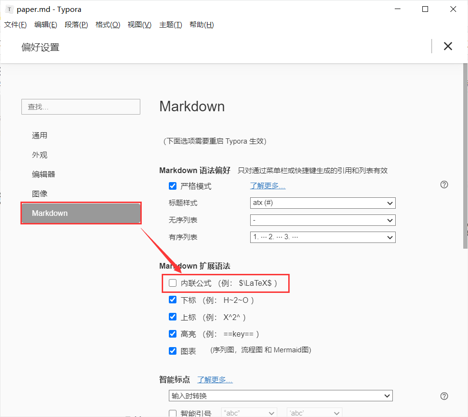Open the 帮助 menu
This screenshot has height=417, width=468.
click(x=201, y=25)
